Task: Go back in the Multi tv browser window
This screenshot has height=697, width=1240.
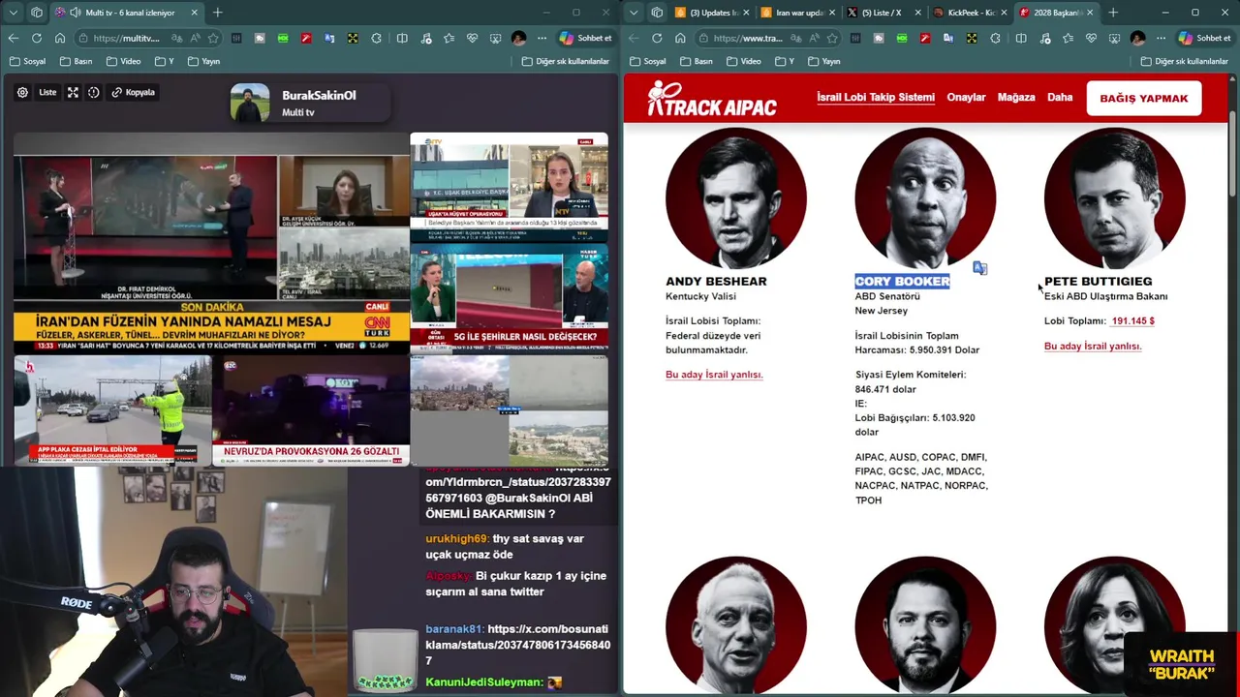Action: point(13,38)
